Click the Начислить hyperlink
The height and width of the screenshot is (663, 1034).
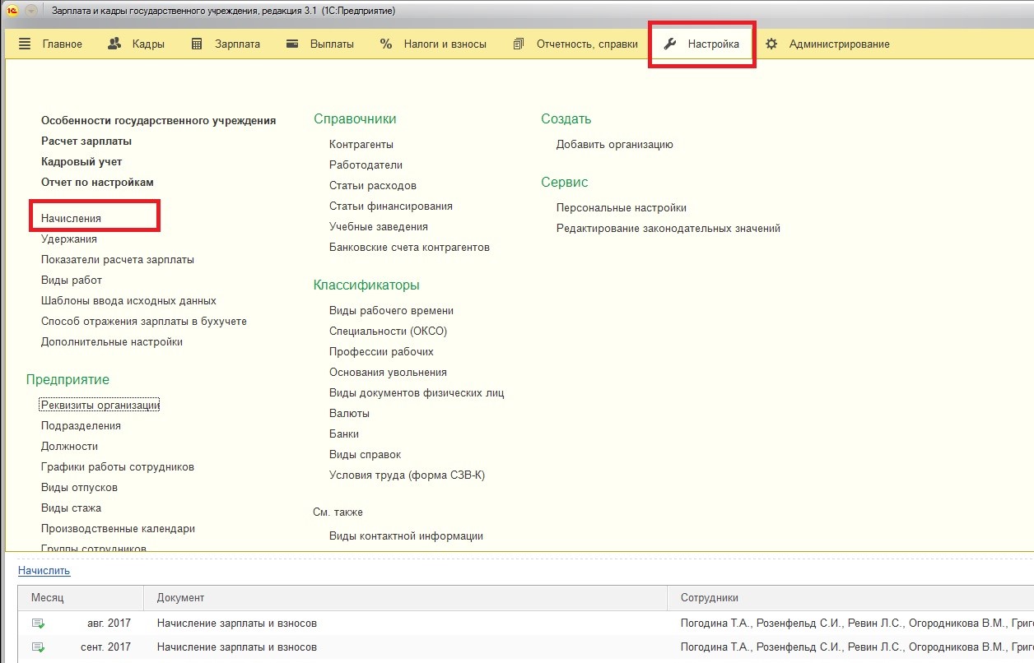click(x=44, y=570)
